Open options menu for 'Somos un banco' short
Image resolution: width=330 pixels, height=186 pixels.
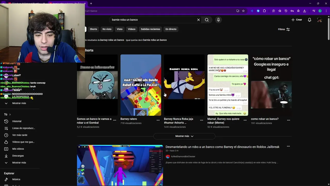coord(114,120)
